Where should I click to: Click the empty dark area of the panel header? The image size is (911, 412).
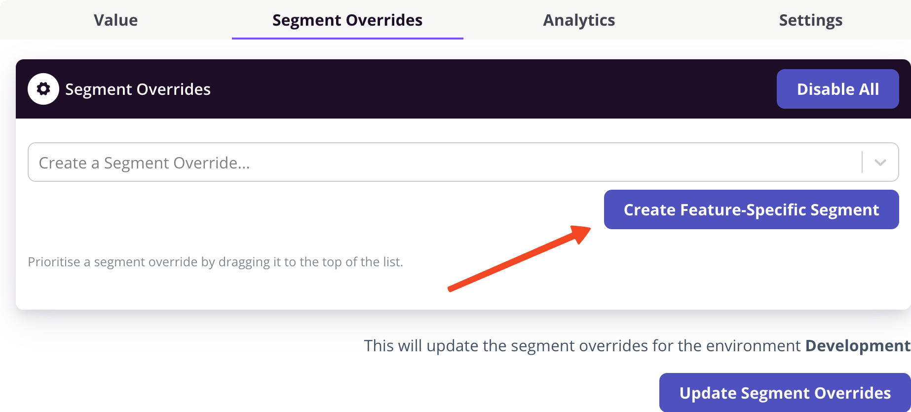pyautogui.click(x=493, y=89)
